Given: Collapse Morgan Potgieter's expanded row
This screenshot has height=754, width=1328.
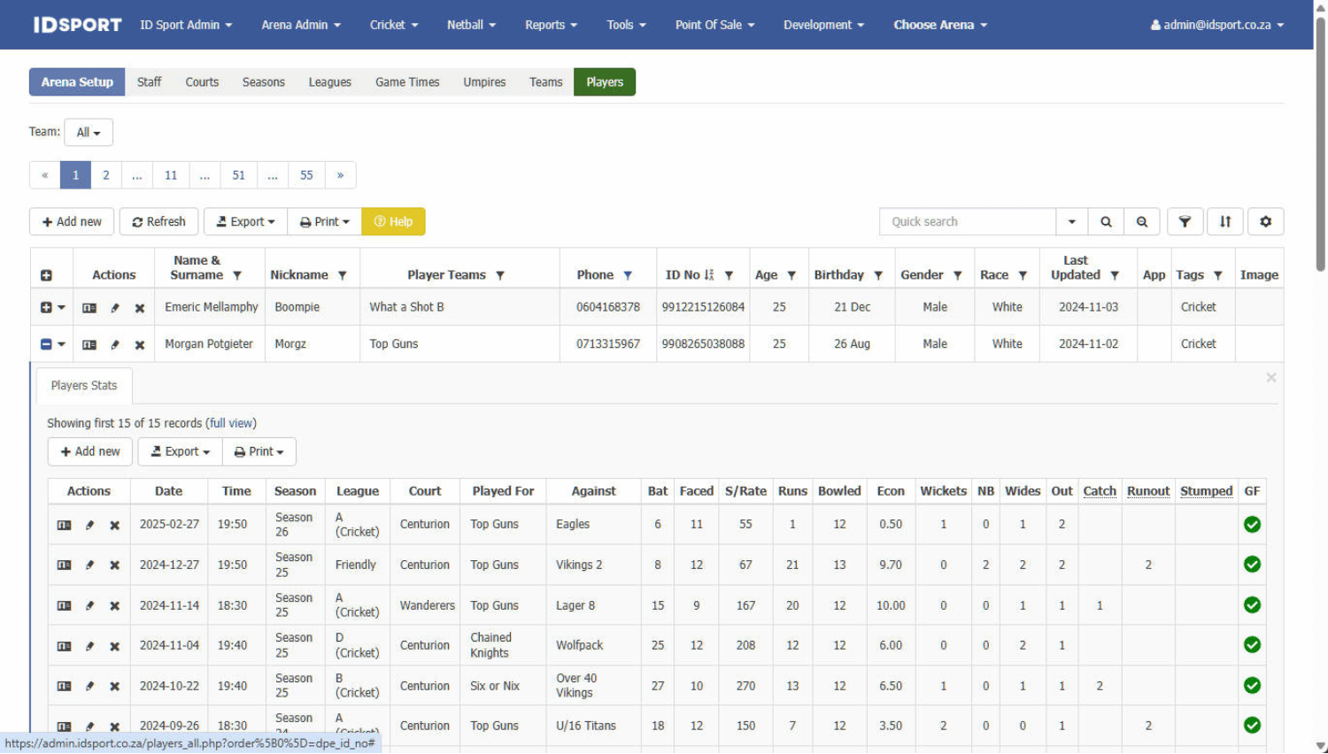Looking at the screenshot, I should tap(46, 344).
